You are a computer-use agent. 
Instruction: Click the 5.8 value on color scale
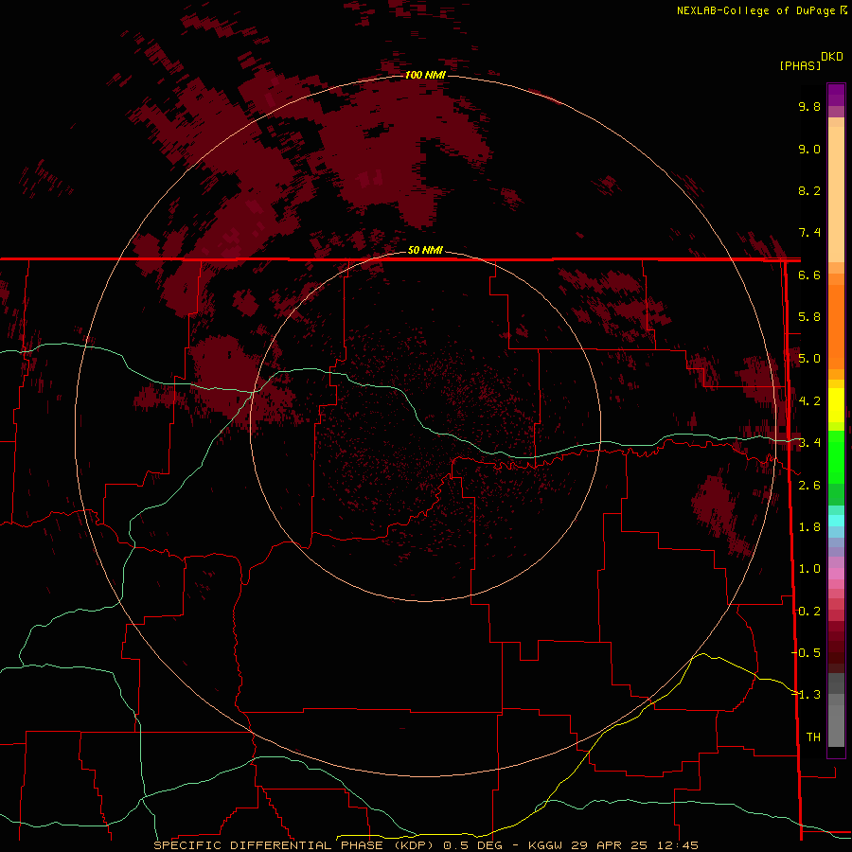[x=809, y=317]
